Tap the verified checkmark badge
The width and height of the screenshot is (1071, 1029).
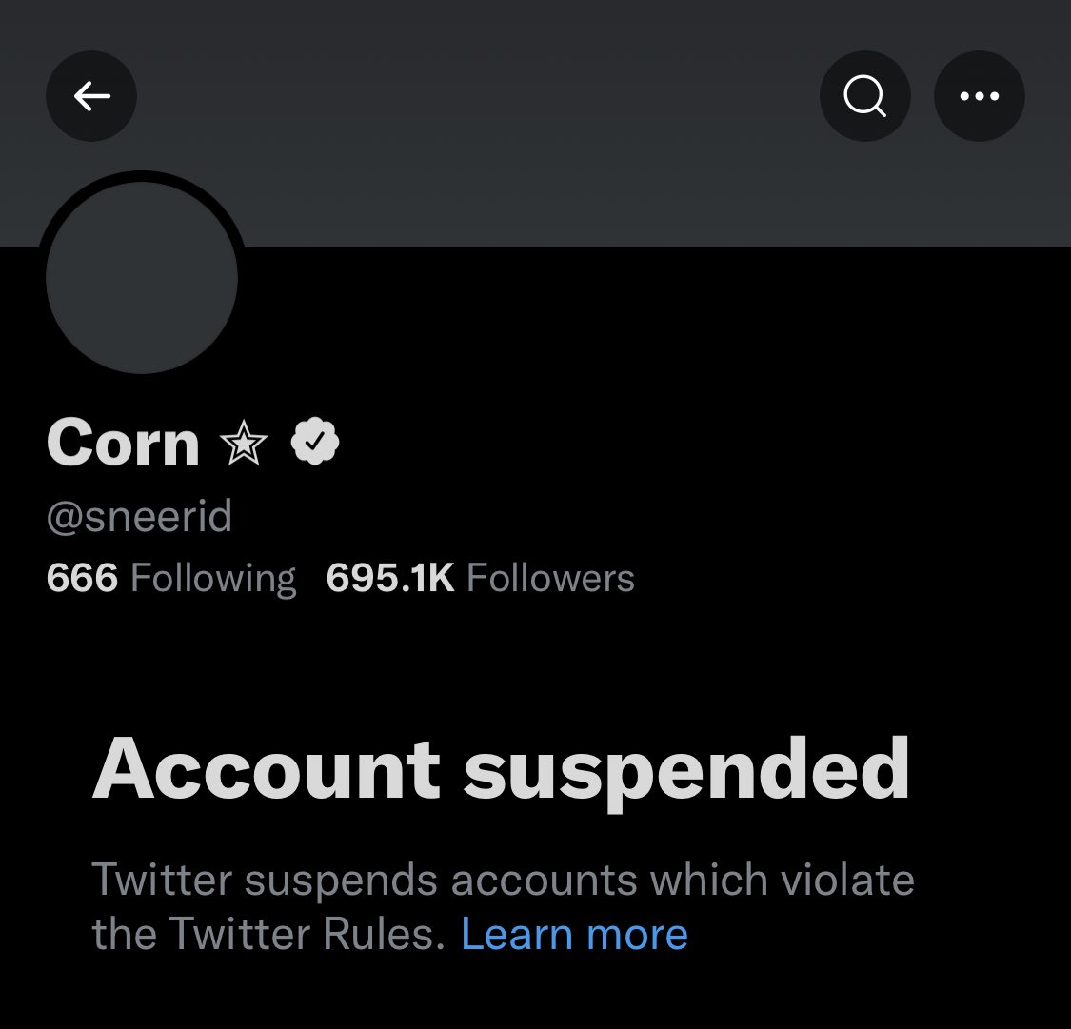(315, 443)
